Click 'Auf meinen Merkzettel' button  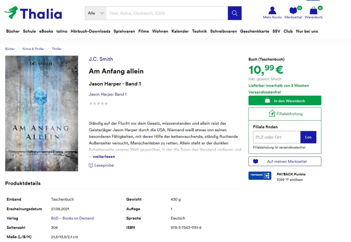coord(285,161)
